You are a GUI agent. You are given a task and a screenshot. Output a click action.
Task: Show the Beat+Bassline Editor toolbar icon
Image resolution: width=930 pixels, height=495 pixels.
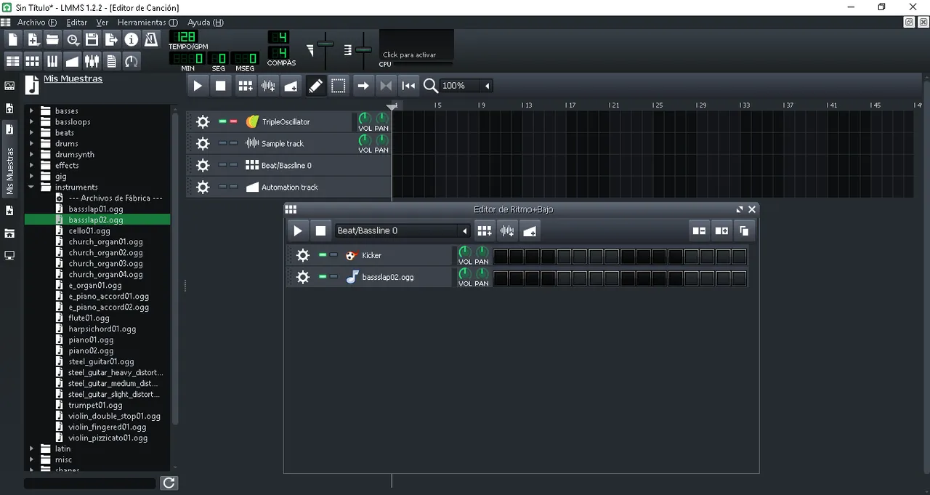pyautogui.click(x=33, y=61)
